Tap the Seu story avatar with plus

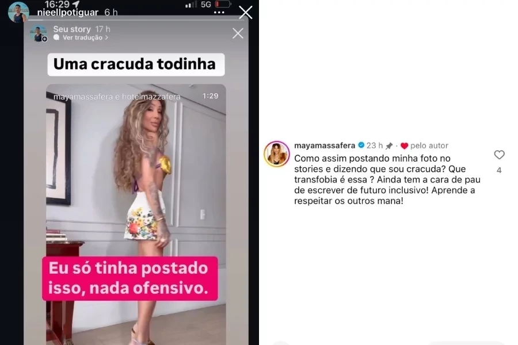coord(39,34)
